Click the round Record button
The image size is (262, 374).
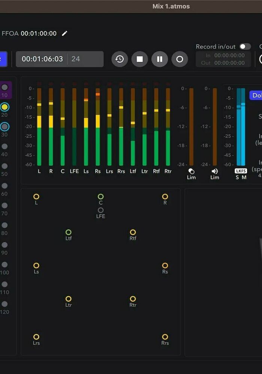coord(180,59)
